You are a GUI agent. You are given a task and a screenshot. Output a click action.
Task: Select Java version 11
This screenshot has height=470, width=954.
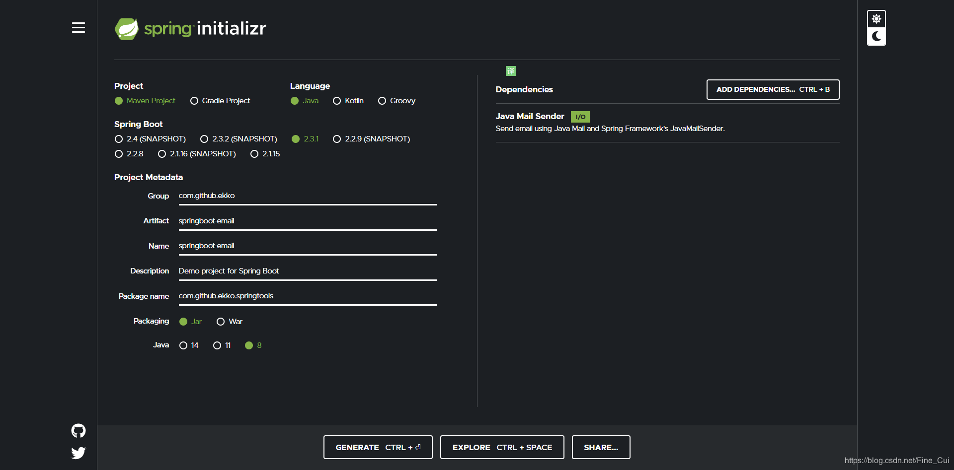[x=222, y=345]
